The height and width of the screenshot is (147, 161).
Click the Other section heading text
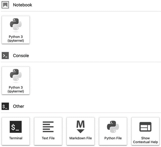coord(19,106)
